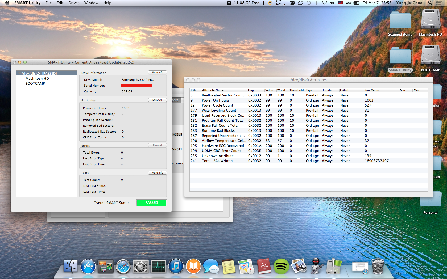This screenshot has height=279, width=447.
Task: Launch iTunes from the dock
Action: (176, 266)
